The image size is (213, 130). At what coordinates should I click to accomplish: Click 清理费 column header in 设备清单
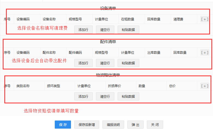(178, 19)
